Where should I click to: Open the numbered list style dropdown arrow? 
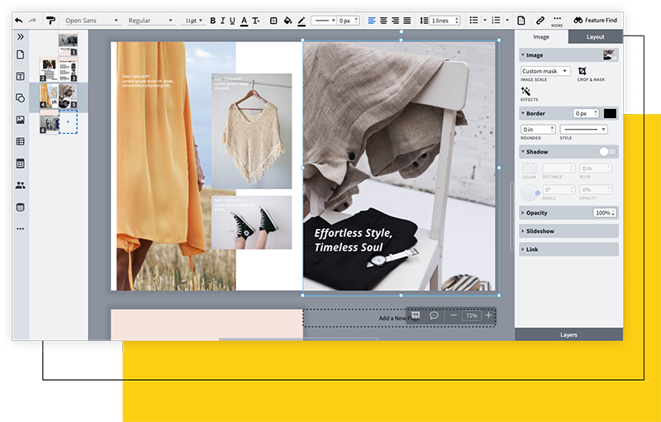click(x=507, y=20)
